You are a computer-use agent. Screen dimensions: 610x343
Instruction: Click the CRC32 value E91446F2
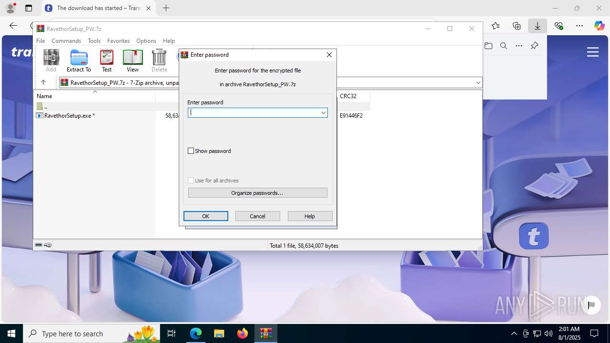[351, 116]
